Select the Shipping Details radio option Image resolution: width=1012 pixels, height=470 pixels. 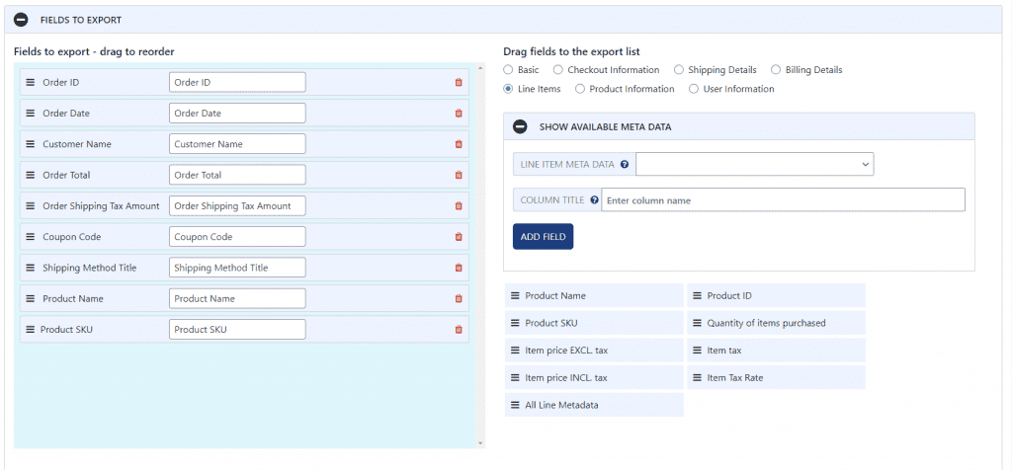click(678, 70)
